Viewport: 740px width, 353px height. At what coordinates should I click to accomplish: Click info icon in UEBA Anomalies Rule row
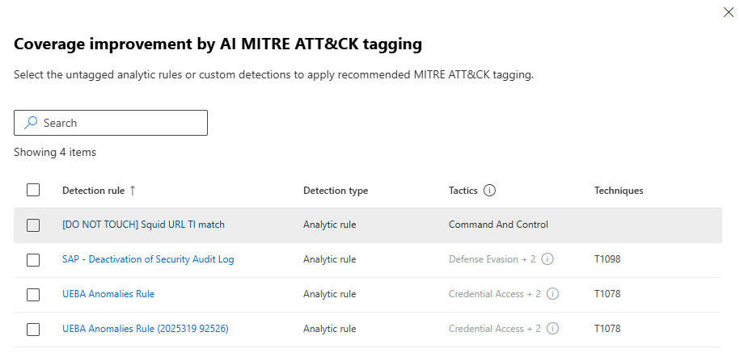(552, 294)
